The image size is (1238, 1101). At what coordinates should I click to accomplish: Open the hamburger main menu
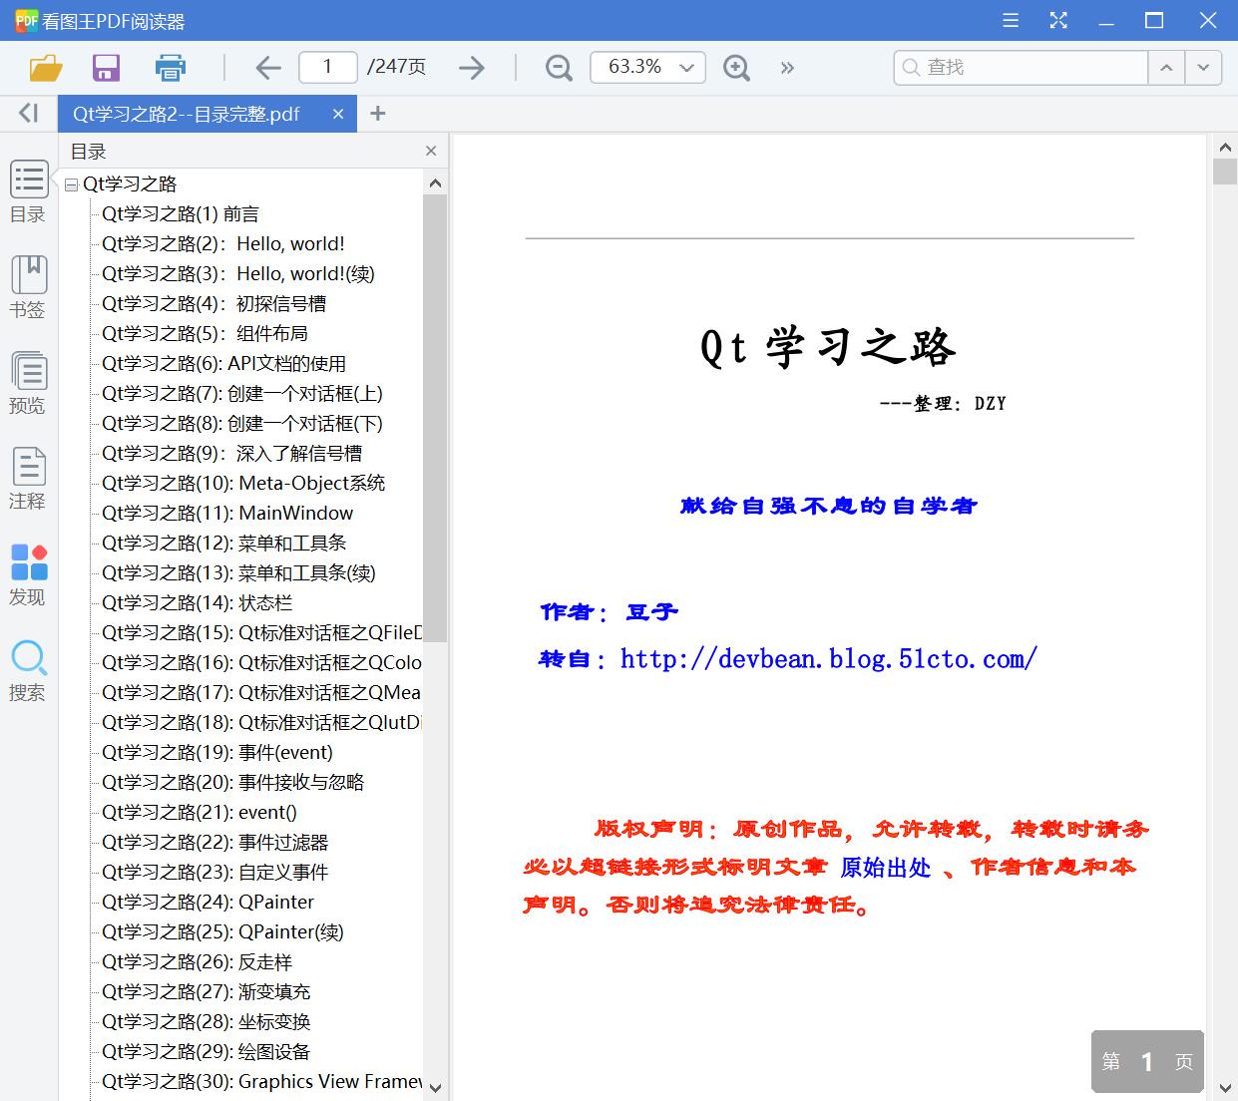pyautogui.click(x=1010, y=19)
